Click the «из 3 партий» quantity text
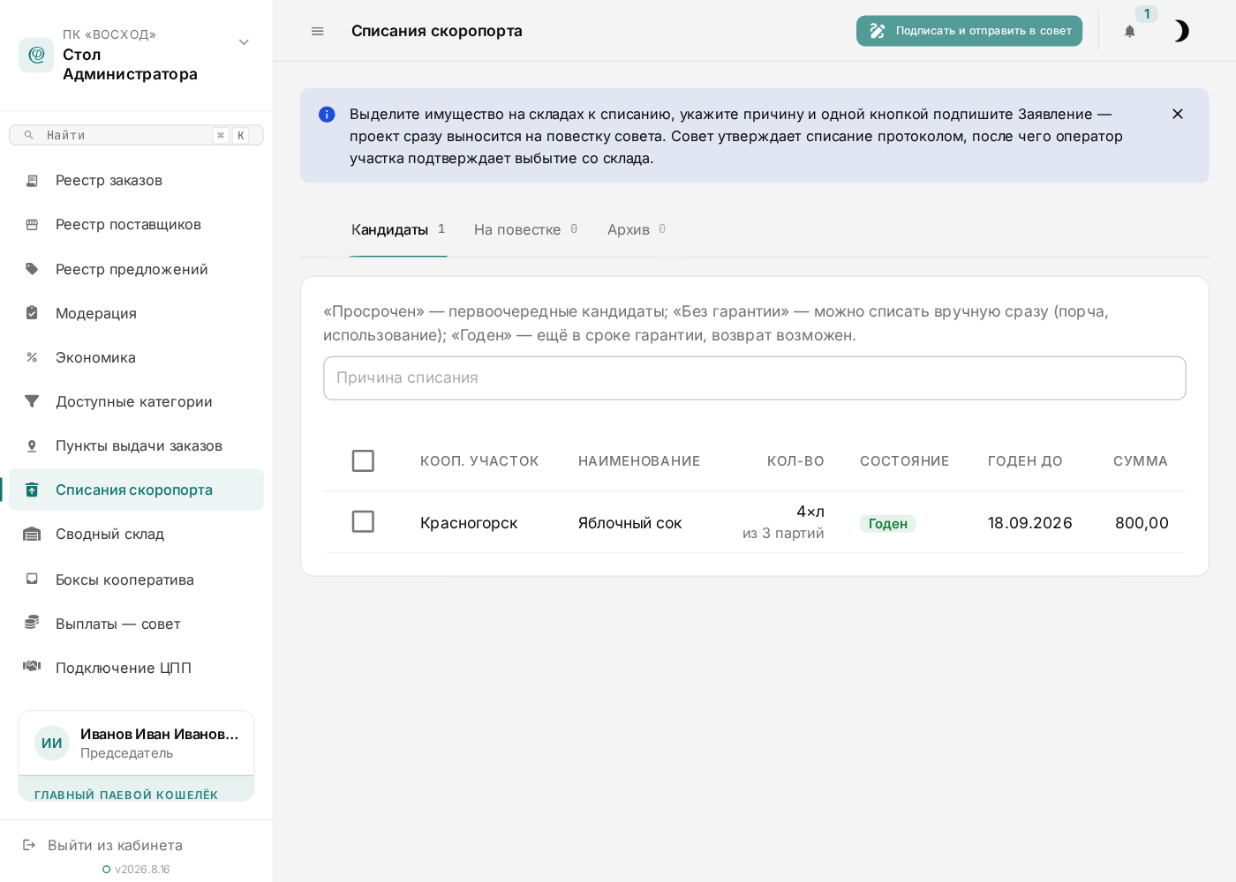Screen dimensions: 1236x882 click(x=783, y=533)
